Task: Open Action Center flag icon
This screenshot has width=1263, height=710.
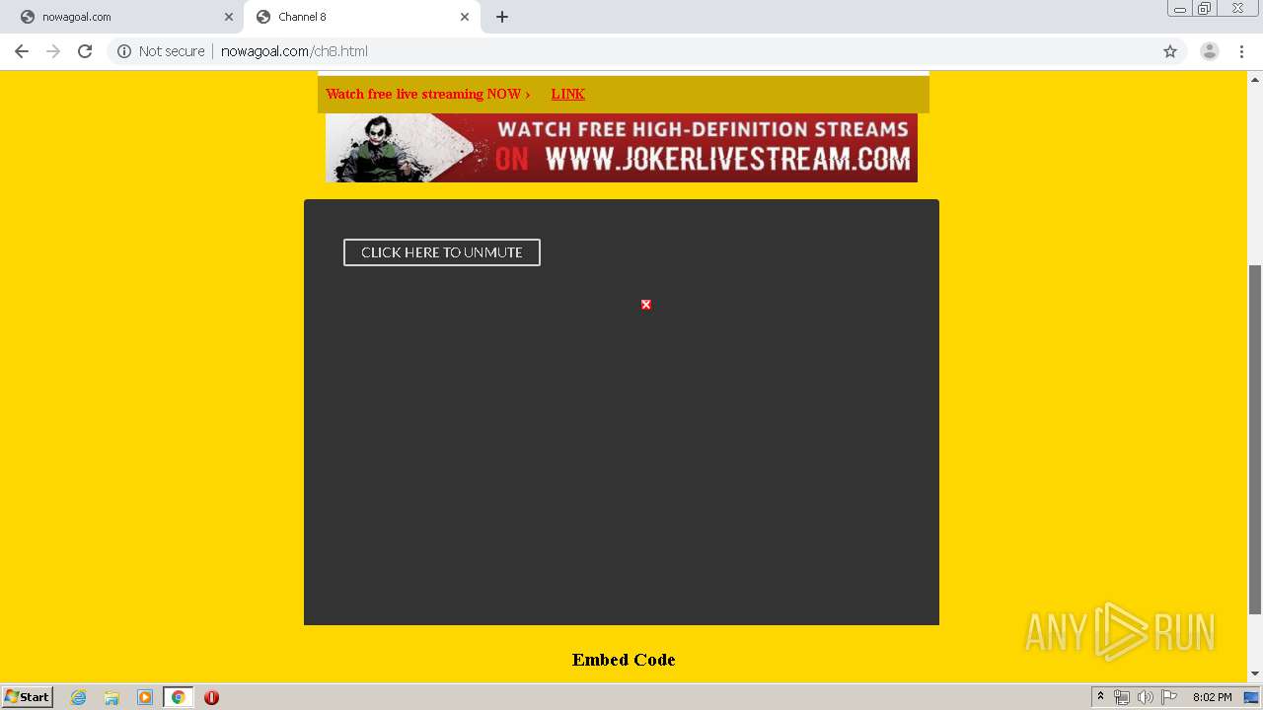Action: pyautogui.click(x=1169, y=697)
